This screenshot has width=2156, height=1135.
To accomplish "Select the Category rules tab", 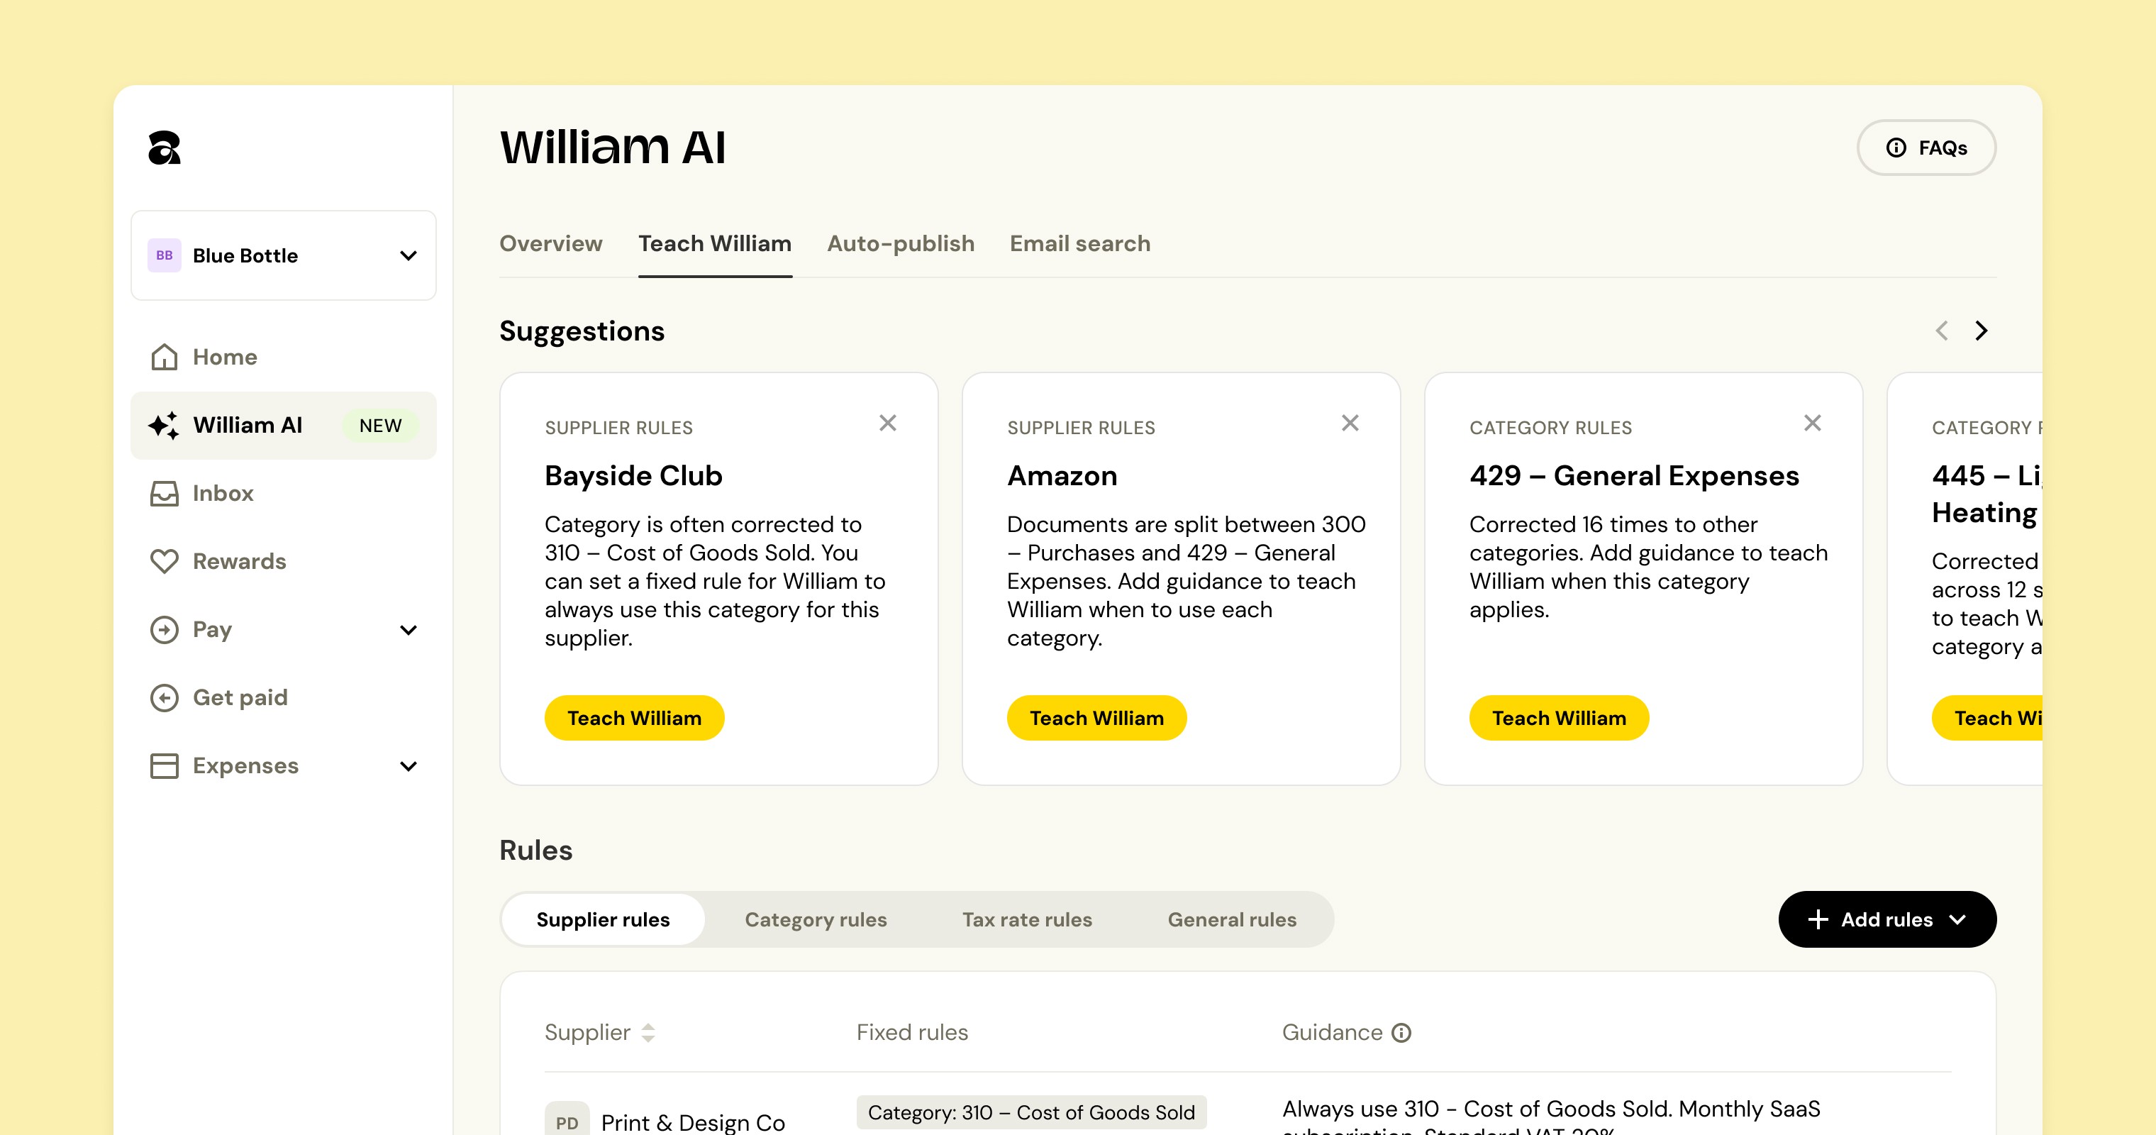I will pyautogui.click(x=816, y=920).
